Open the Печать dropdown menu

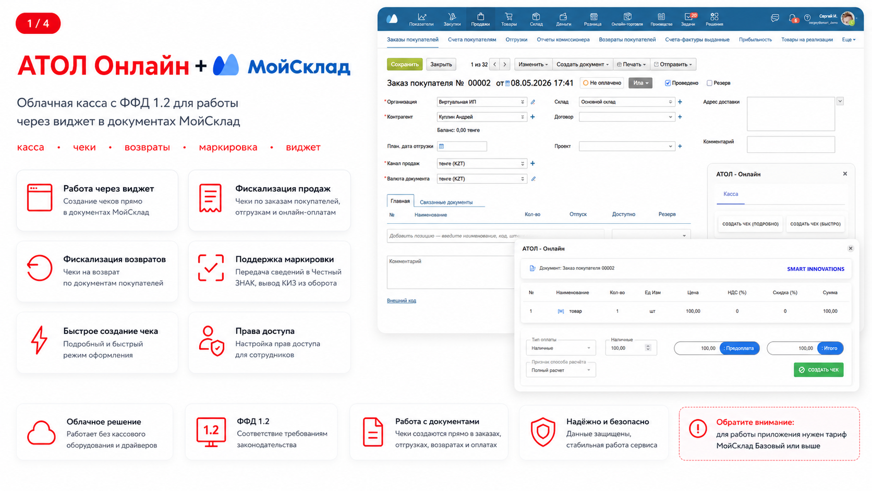[x=632, y=64]
